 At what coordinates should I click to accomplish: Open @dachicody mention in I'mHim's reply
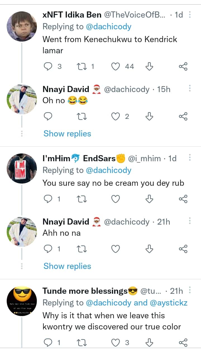(109, 170)
